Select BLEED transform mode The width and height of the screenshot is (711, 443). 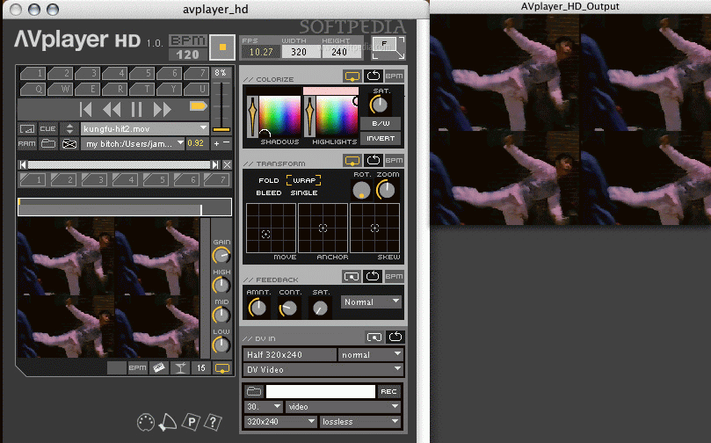pos(268,192)
